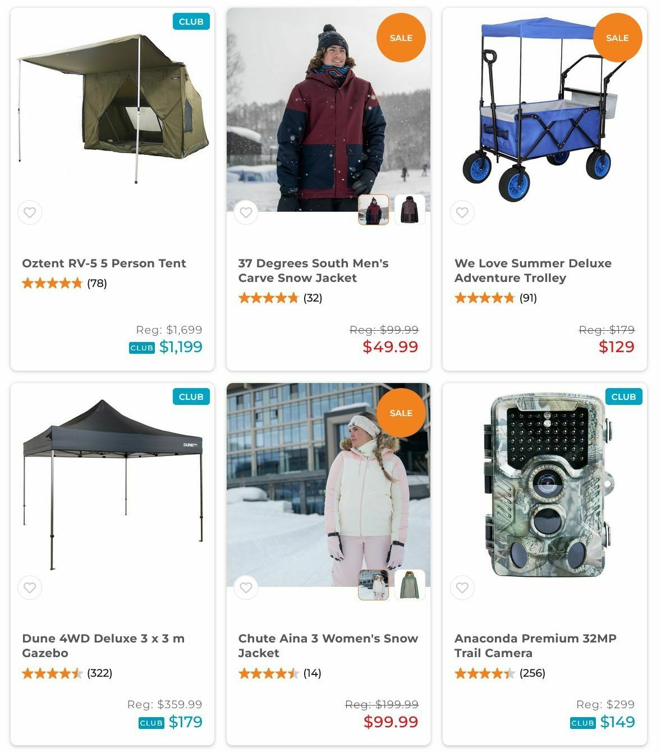
Task: Click the trail camera product image
Action: click(x=544, y=486)
